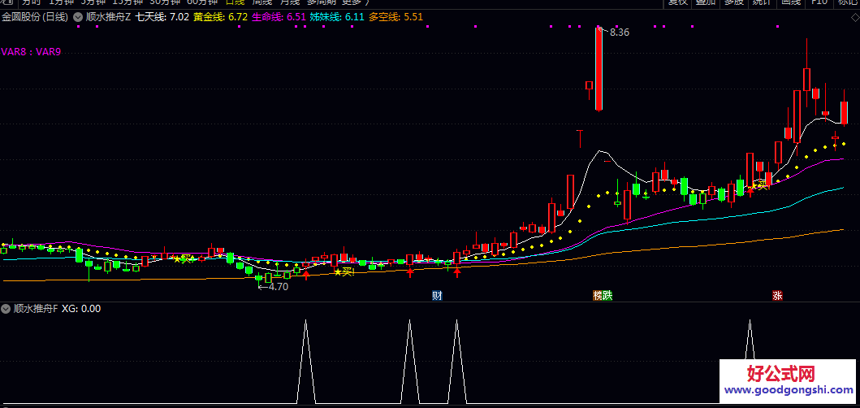
Task: Click the 4.70 low price arrow label
Action: pos(274,286)
